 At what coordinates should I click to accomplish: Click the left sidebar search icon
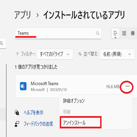pyautogui.click(x=1, y=43)
